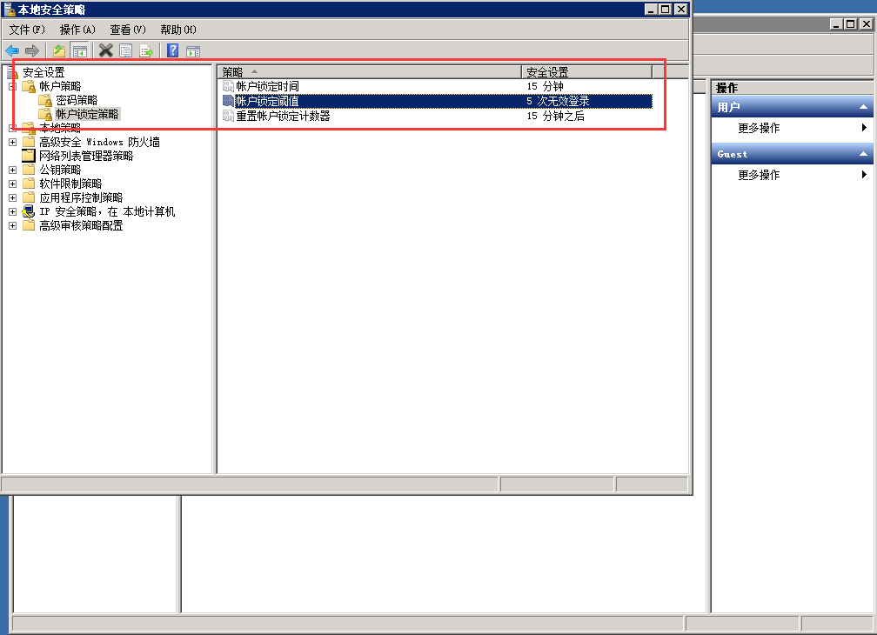Select 公钥策略 in the tree
The height and width of the screenshot is (635, 877).
click(60, 170)
